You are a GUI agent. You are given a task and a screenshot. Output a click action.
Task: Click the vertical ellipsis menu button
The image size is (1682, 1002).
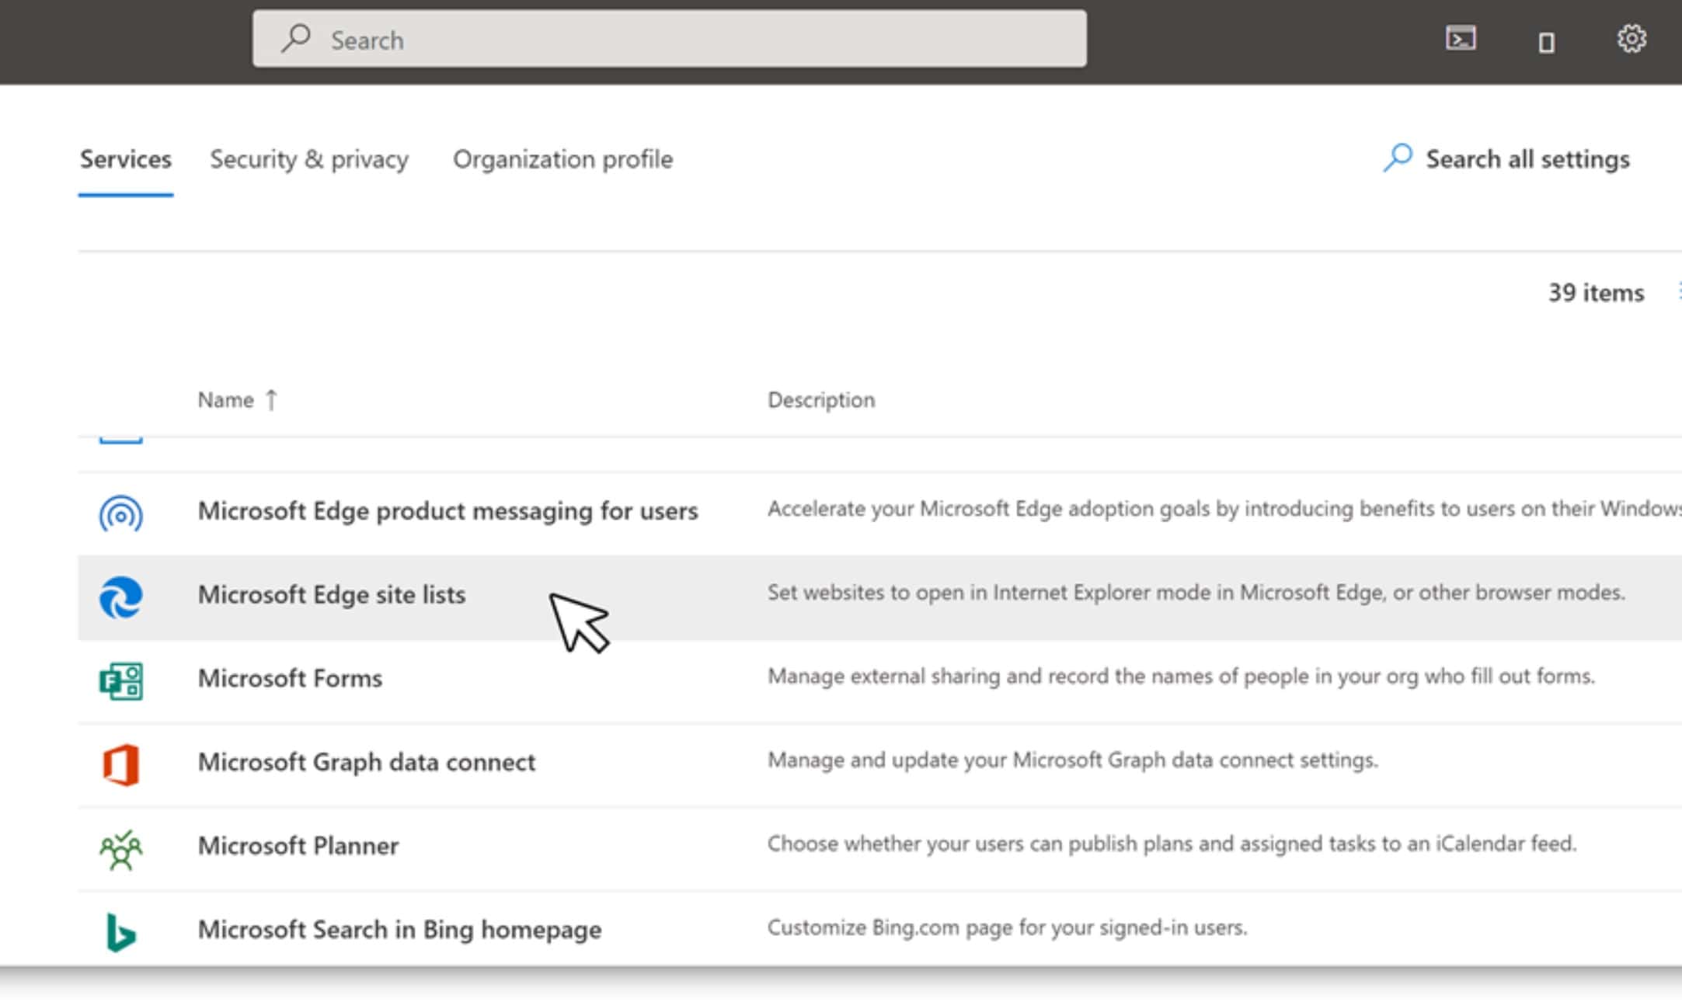point(1678,292)
